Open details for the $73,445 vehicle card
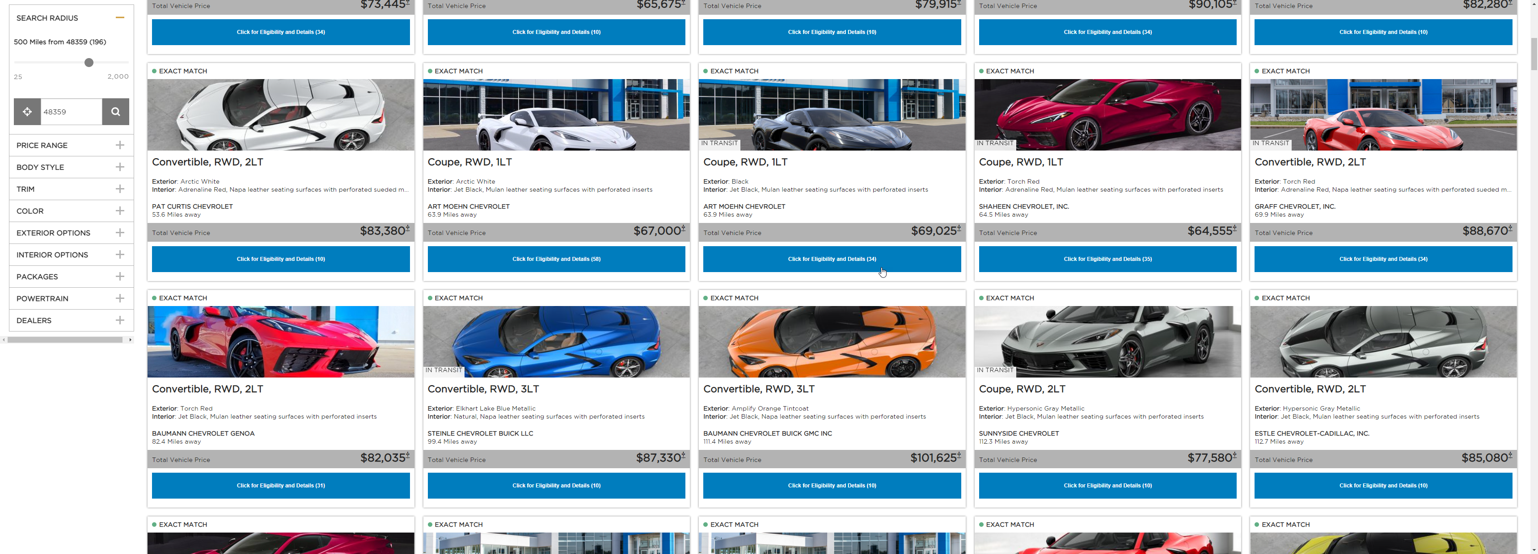The image size is (1538, 554). 281,32
